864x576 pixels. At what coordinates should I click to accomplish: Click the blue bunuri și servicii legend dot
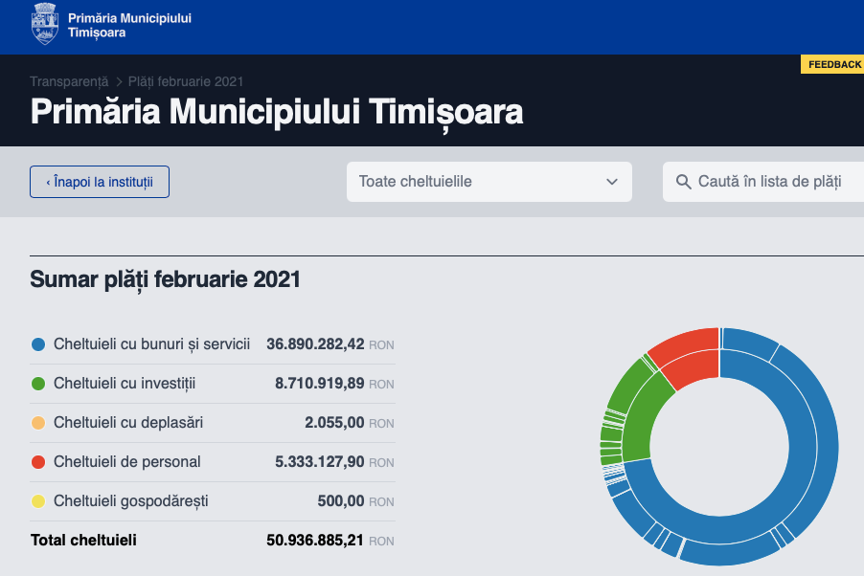(x=38, y=344)
